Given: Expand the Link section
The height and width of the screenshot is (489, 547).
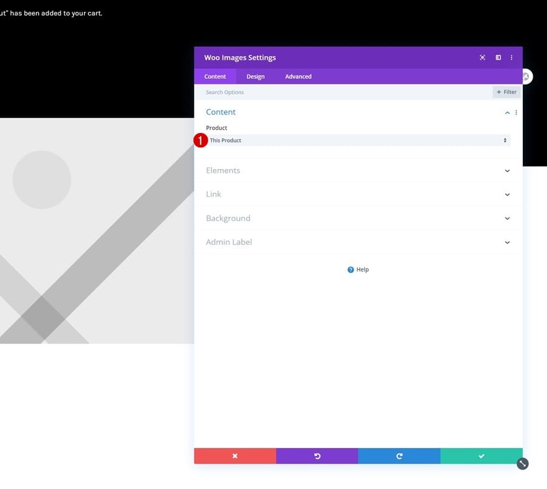Looking at the screenshot, I should tap(358, 194).
